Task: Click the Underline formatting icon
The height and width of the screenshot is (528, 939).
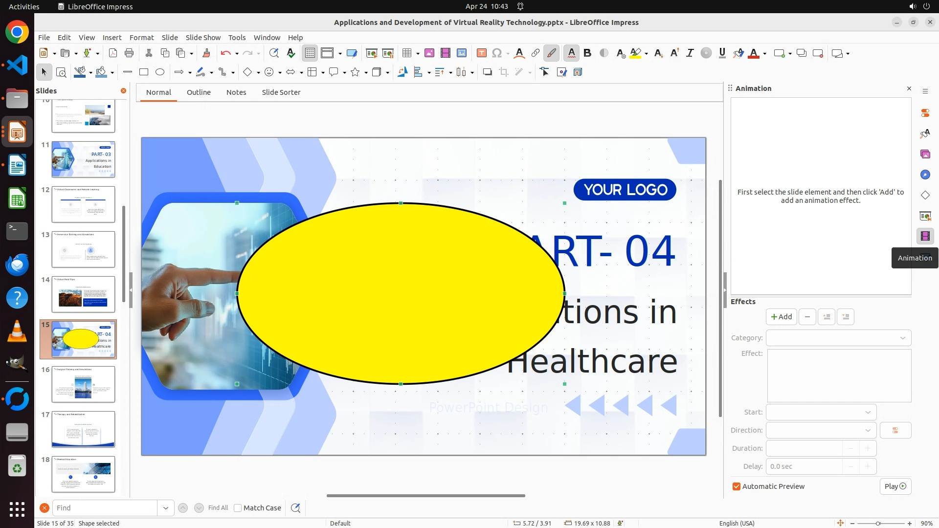Action: (x=722, y=53)
